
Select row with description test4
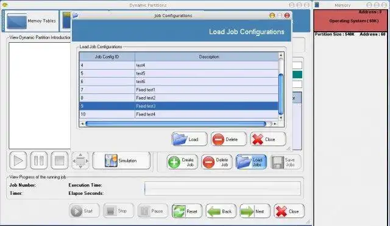pos(179,65)
